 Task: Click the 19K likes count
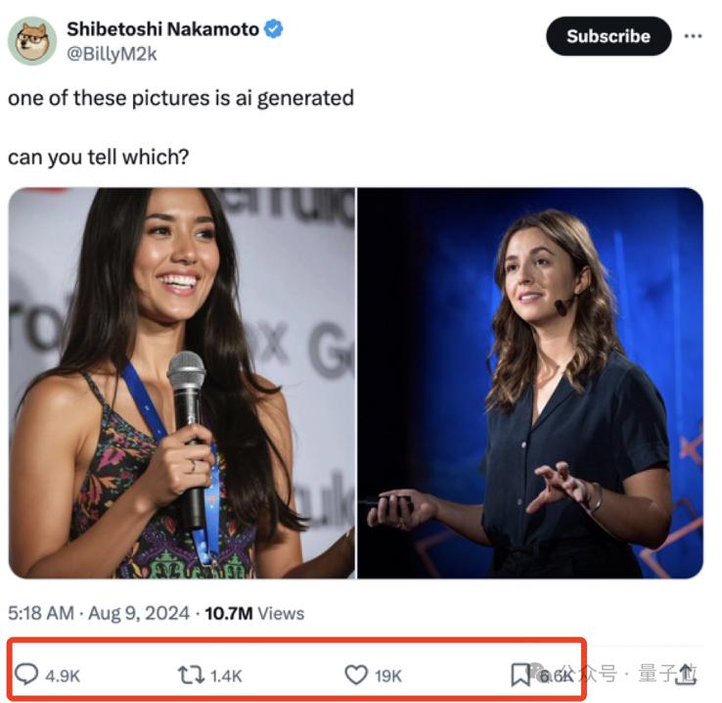[388, 676]
